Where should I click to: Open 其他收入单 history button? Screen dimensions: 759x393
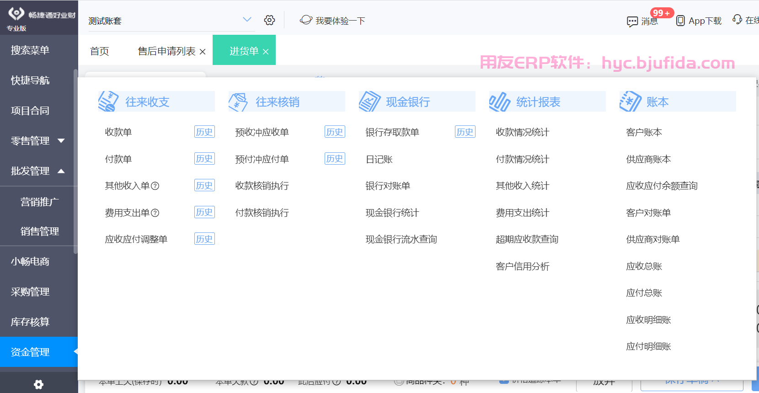pyautogui.click(x=204, y=185)
